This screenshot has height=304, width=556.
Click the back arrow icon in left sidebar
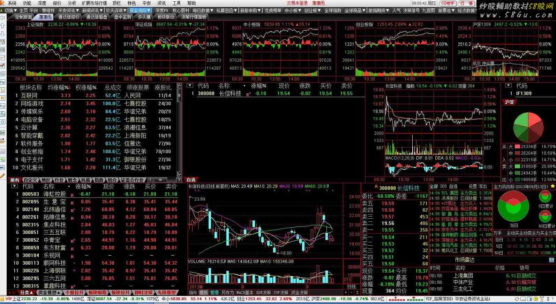[2, 18]
